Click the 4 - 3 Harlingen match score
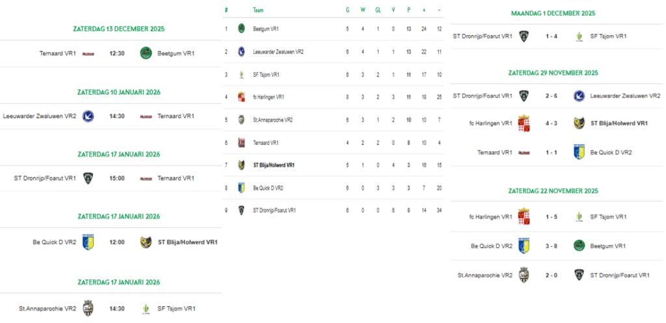The image size is (666, 323). [x=551, y=123]
